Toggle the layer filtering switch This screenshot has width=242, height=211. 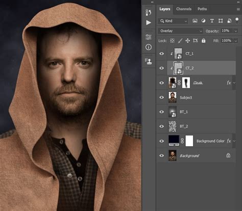pos(237,21)
